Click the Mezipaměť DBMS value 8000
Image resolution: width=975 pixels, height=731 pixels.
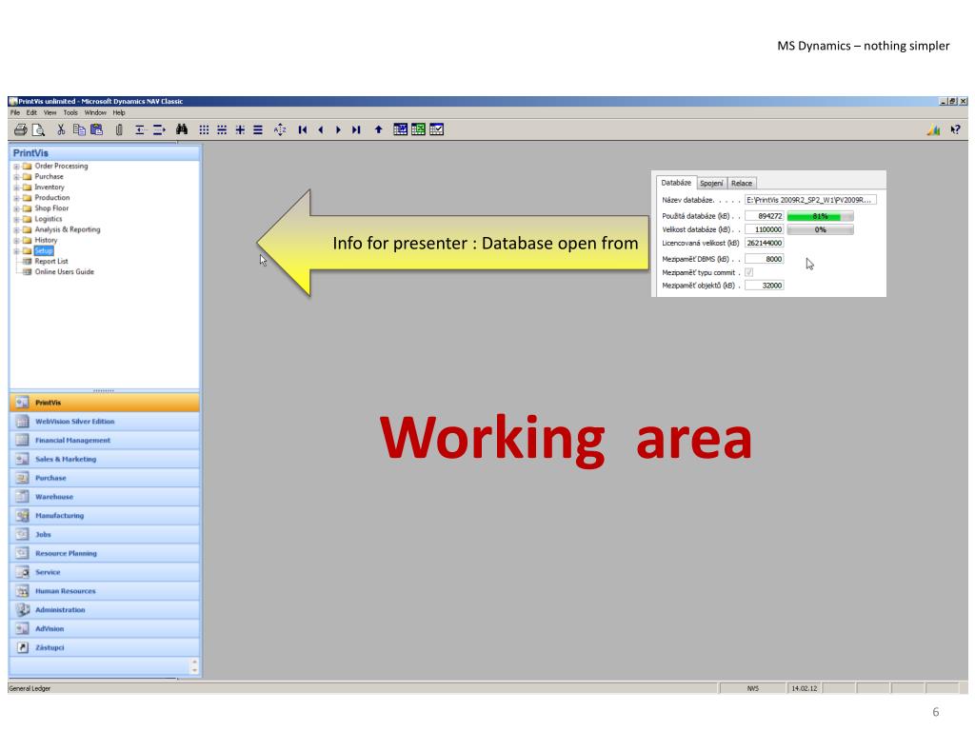pos(765,259)
